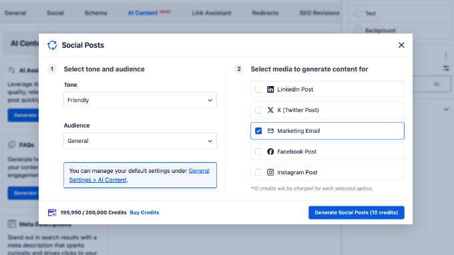Click the three-dot options icon in sidebar
The width and height of the screenshot is (454, 255).
pos(446,55)
